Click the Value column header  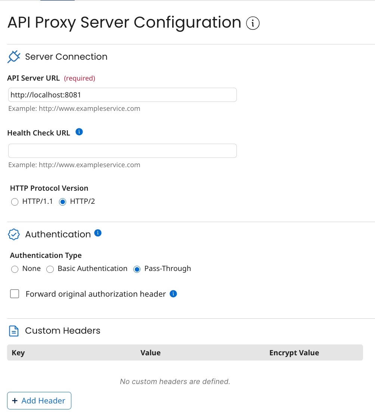[x=151, y=353]
